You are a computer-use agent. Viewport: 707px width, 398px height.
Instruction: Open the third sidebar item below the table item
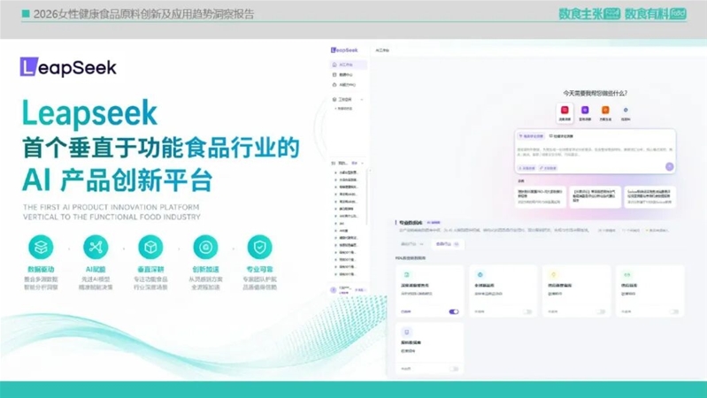tap(349, 85)
